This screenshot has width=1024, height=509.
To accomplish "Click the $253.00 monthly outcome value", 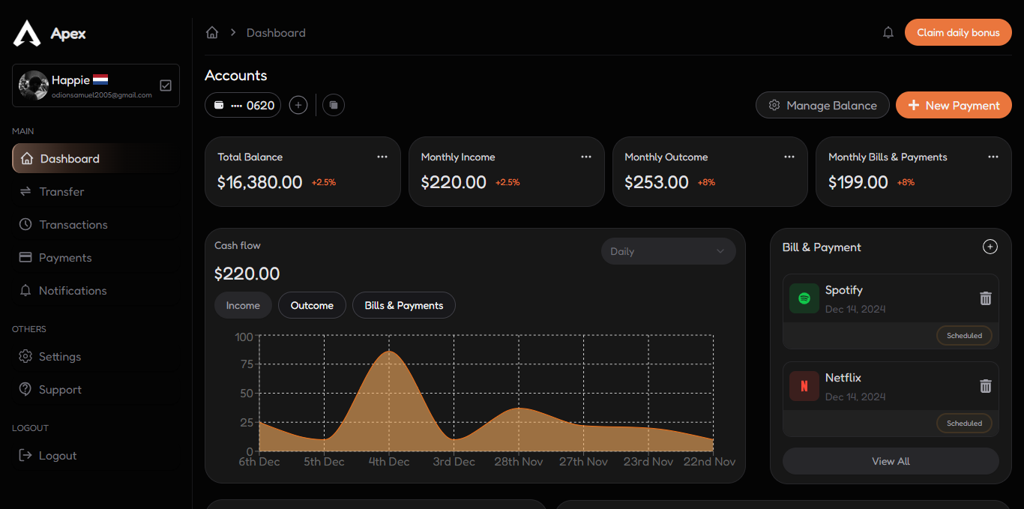I will click(657, 182).
